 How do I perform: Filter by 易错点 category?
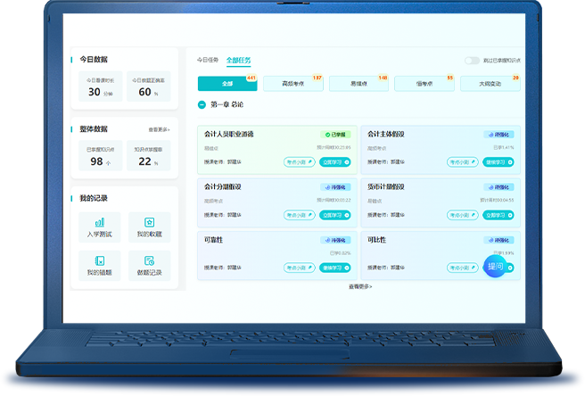(358, 84)
